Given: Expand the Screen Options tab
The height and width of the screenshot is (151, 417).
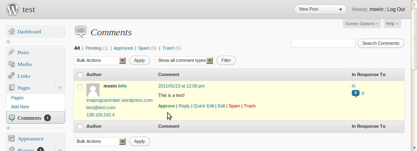Looking at the screenshot, I should (362, 24).
